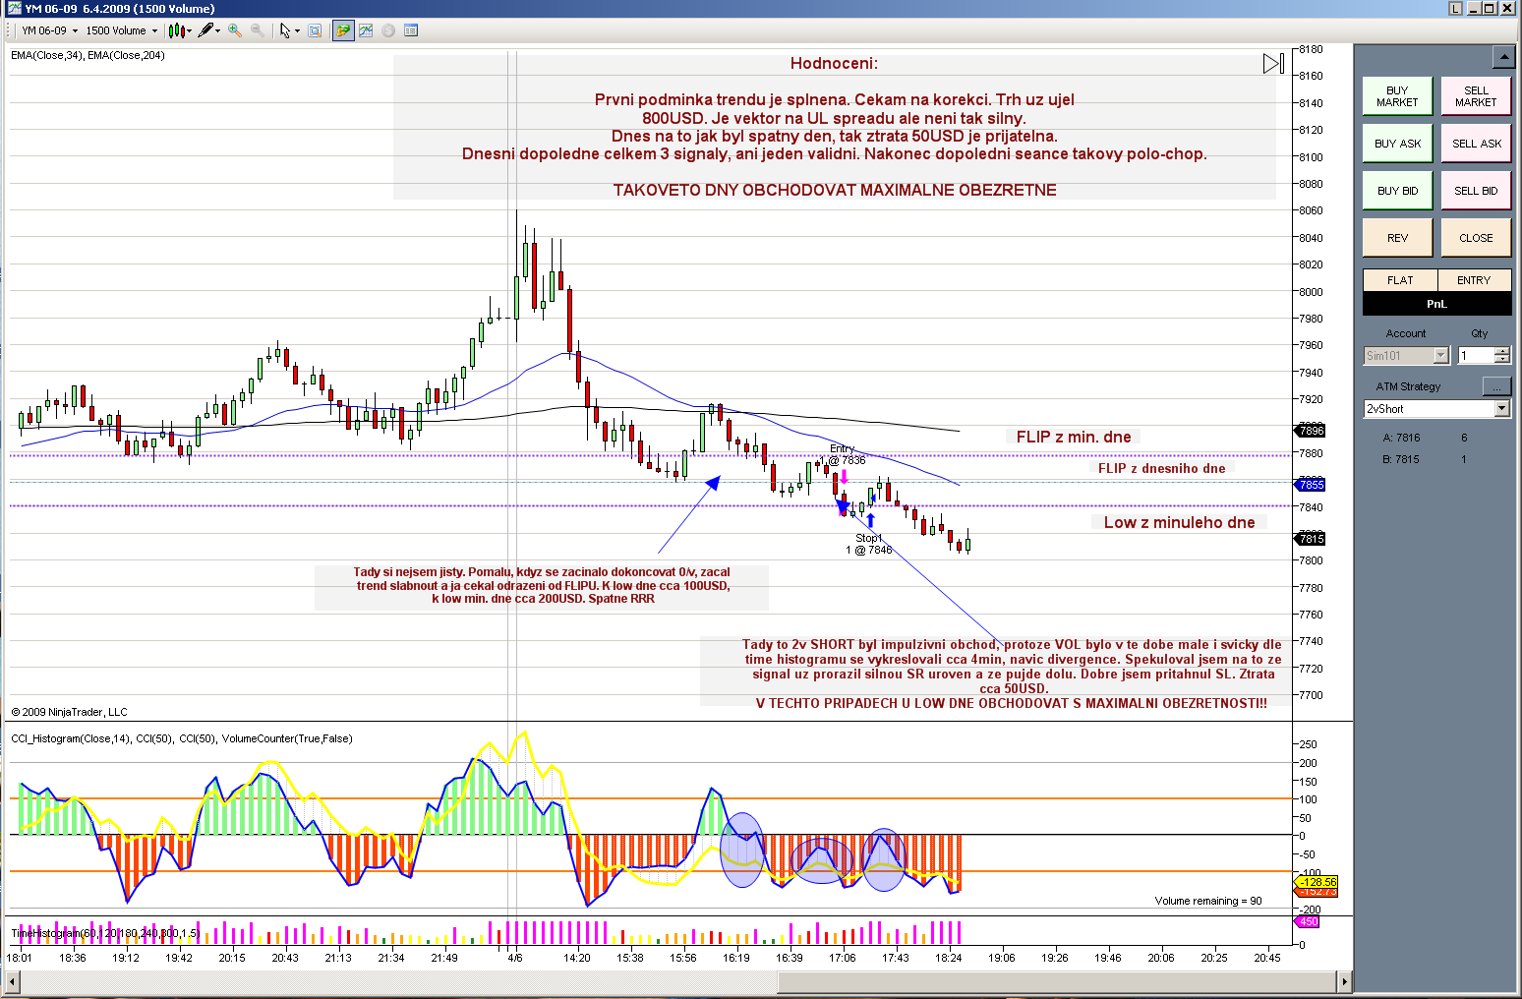This screenshot has height=999, width=1522.
Task: Select the pen drawing tools icon
Action: pos(208,30)
